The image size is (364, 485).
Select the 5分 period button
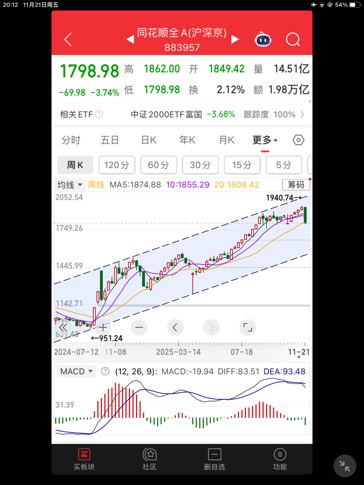(x=284, y=165)
